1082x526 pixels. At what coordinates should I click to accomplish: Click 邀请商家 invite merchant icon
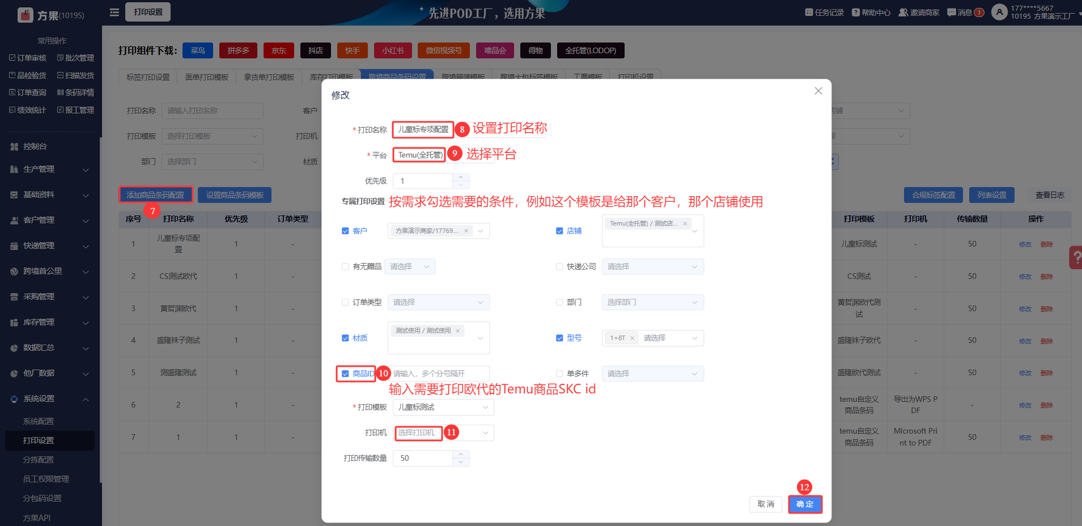click(x=903, y=12)
